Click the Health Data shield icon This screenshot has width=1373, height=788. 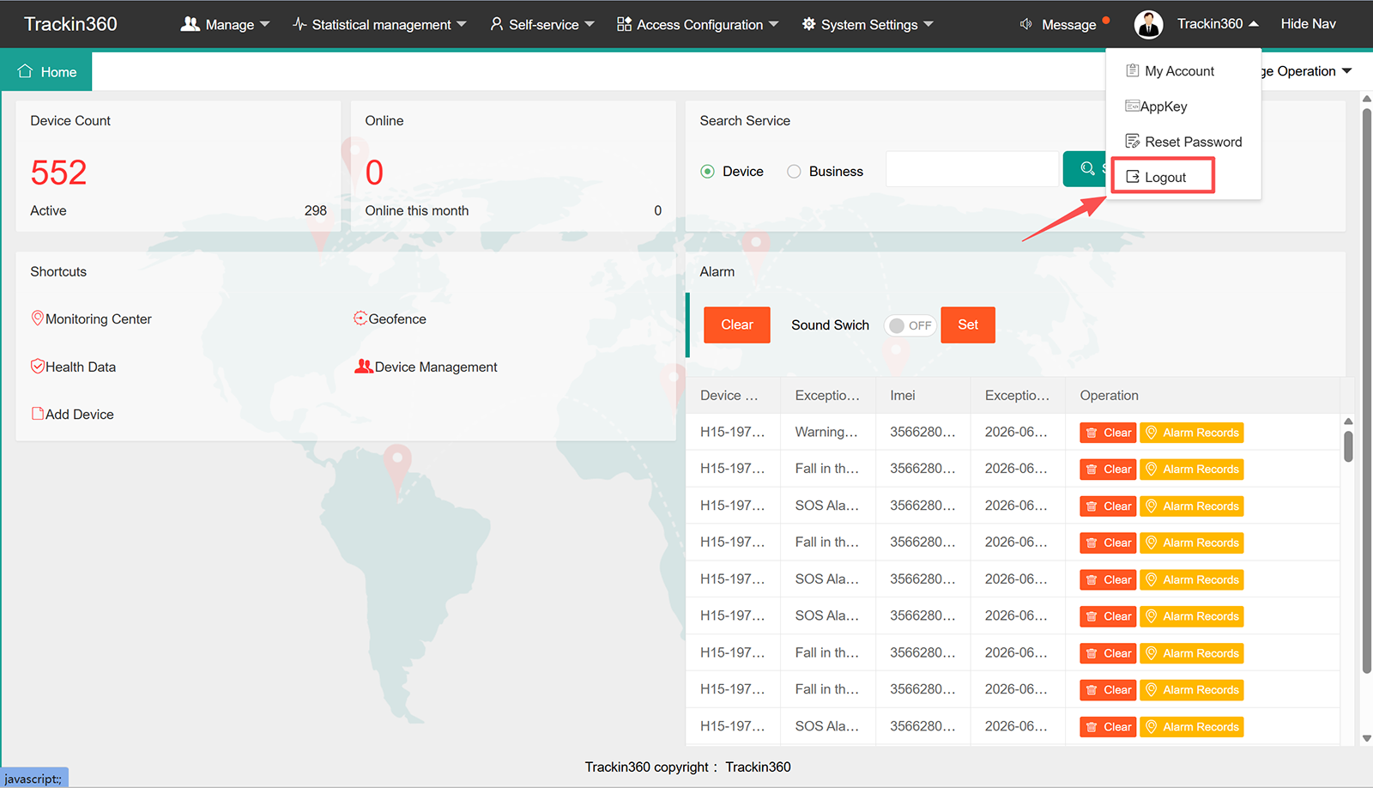(x=38, y=366)
